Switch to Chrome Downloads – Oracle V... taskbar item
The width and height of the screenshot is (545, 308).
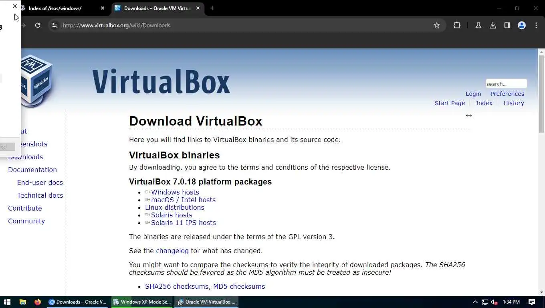78,302
